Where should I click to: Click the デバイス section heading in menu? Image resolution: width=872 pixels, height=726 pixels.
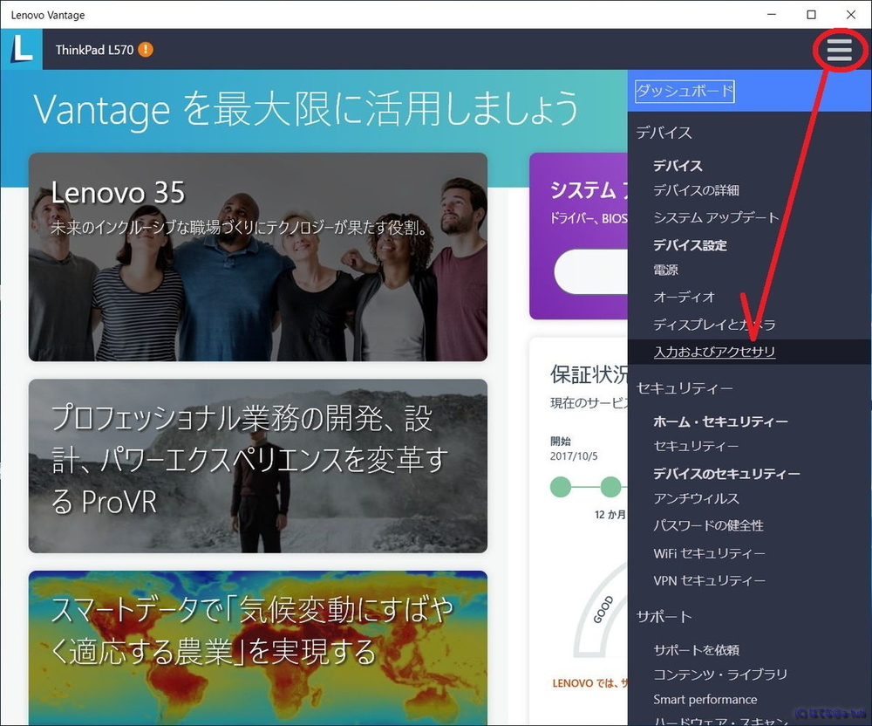pyautogui.click(x=664, y=133)
